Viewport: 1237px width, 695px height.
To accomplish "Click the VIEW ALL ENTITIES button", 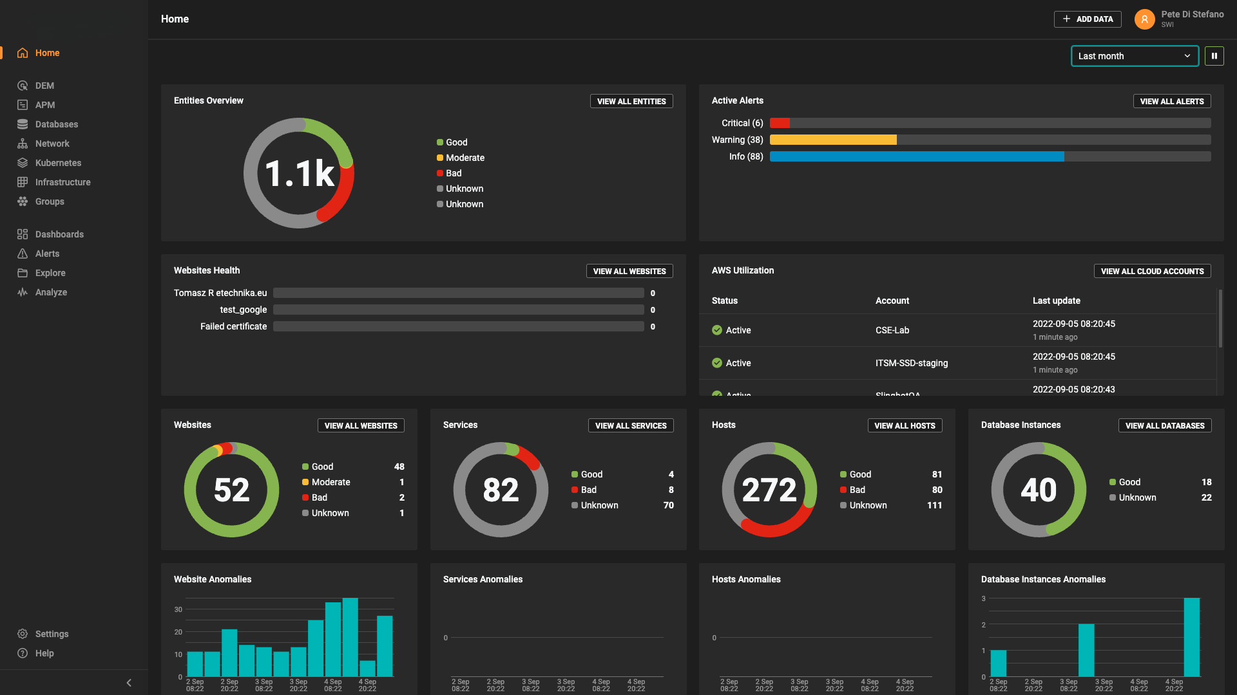I will coord(631,102).
